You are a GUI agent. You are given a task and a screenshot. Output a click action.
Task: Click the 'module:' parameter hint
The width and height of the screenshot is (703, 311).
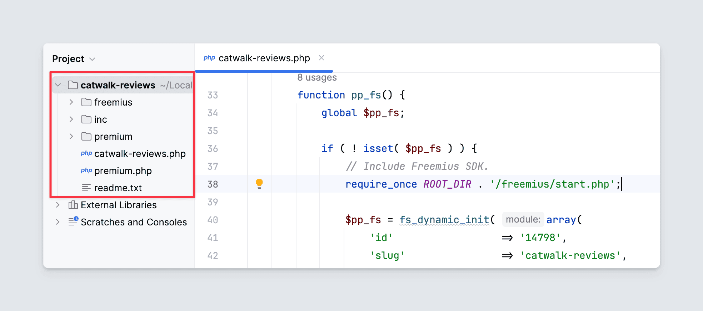coord(523,219)
